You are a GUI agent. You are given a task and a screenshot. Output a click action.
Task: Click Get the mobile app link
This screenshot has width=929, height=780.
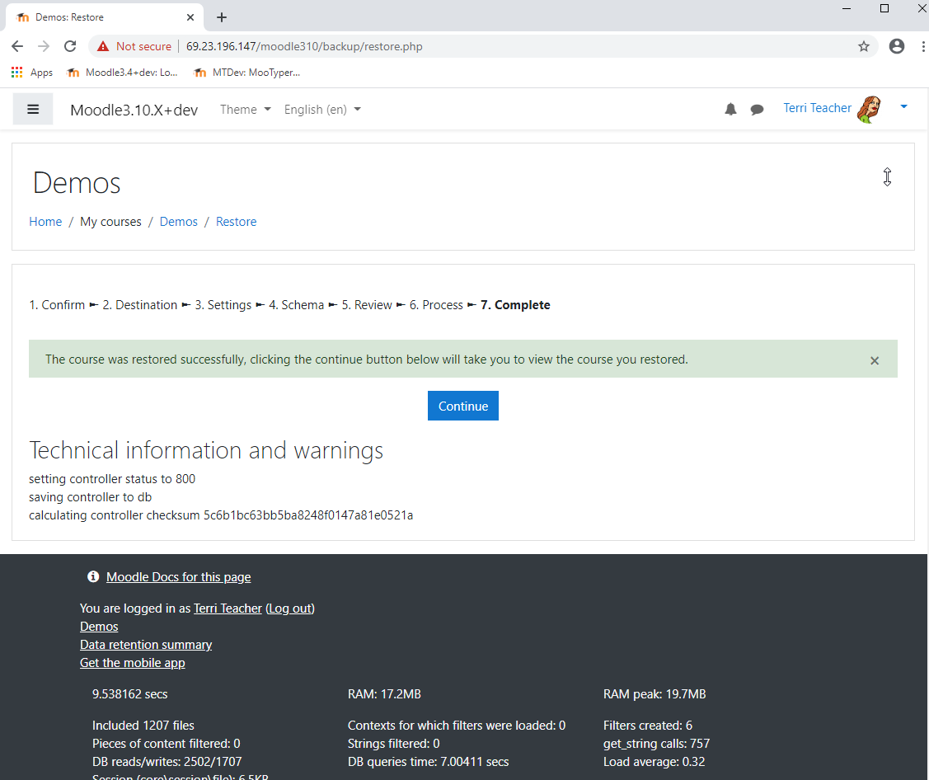pyautogui.click(x=132, y=663)
